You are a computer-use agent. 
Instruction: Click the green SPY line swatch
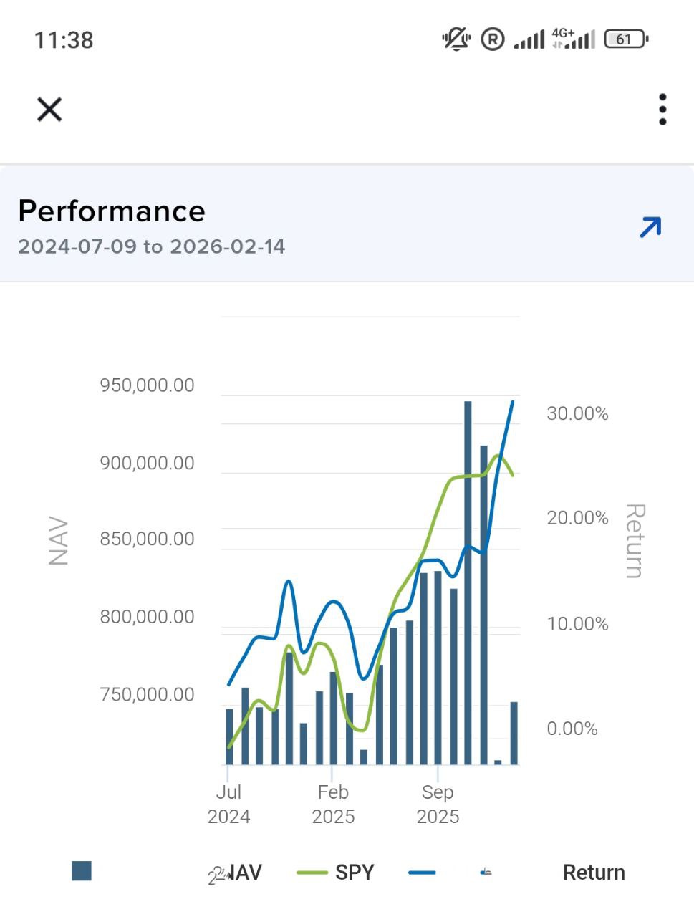312,873
